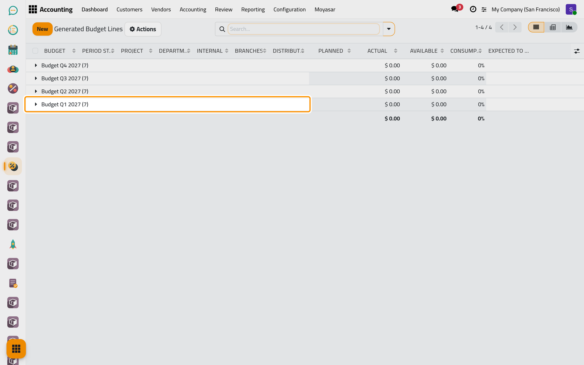Switch to graph view
Image resolution: width=584 pixels, height=365 pixels.
[x=569, y=27]
